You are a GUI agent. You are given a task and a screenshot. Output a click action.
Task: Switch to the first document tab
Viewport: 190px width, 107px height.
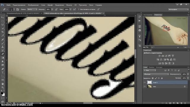click(x=23, y=13)
